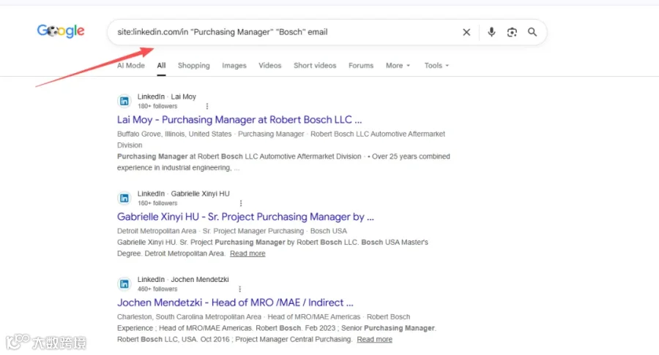Viewport: 659px width, 355px height.
Task: Open more options for Gabrielle Xinyi HU result
Action: coord(241,203)
